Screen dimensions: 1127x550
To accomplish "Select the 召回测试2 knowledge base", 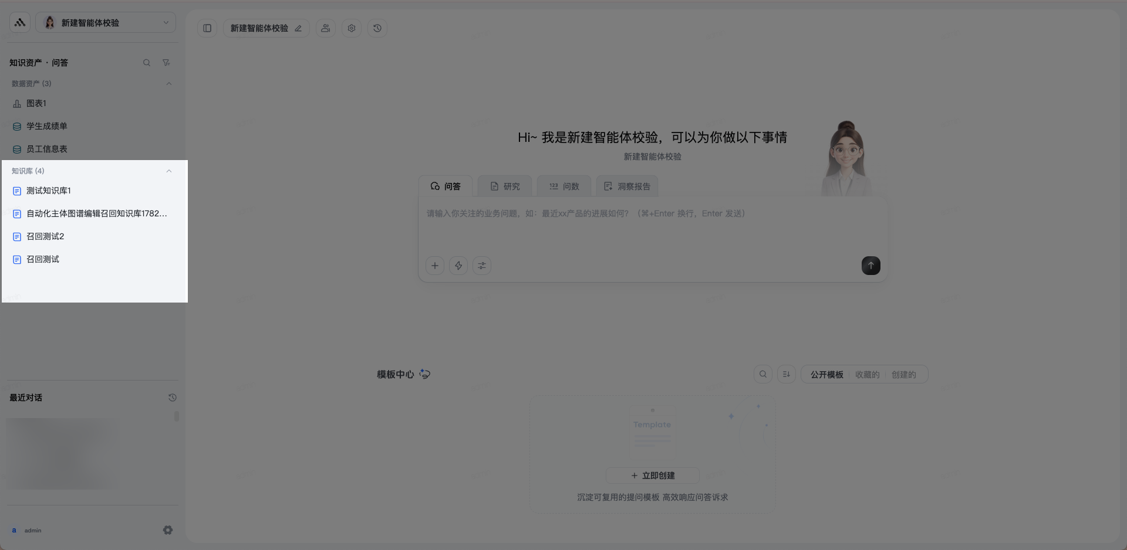I will point(94,236).
